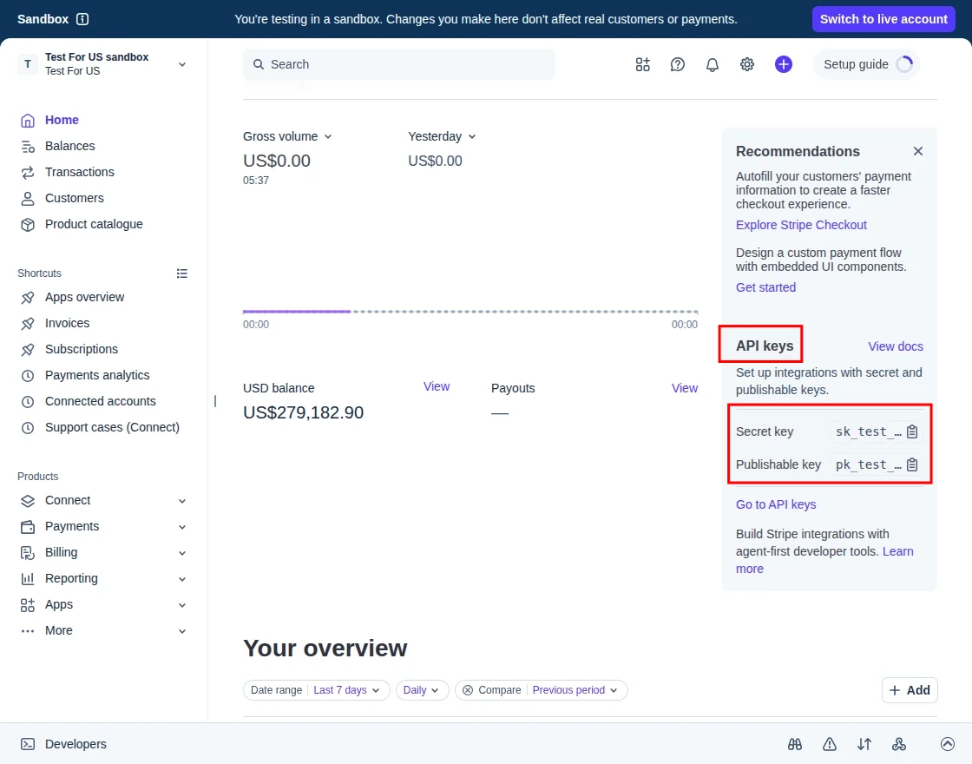This screenshot has width=972, height=764.
Task: Click the Customers person icon
Action: pyautogui.click(x=27, y=199)
